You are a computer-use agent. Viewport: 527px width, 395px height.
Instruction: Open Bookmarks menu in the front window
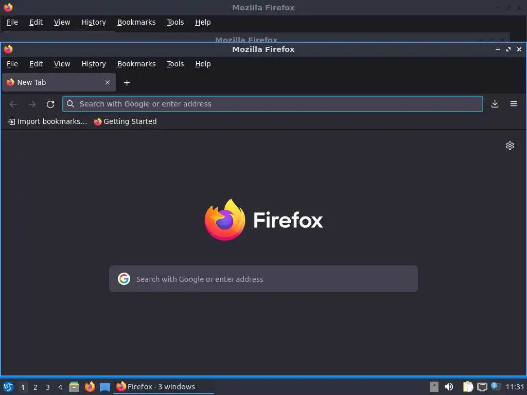click(x=136, y=64)
